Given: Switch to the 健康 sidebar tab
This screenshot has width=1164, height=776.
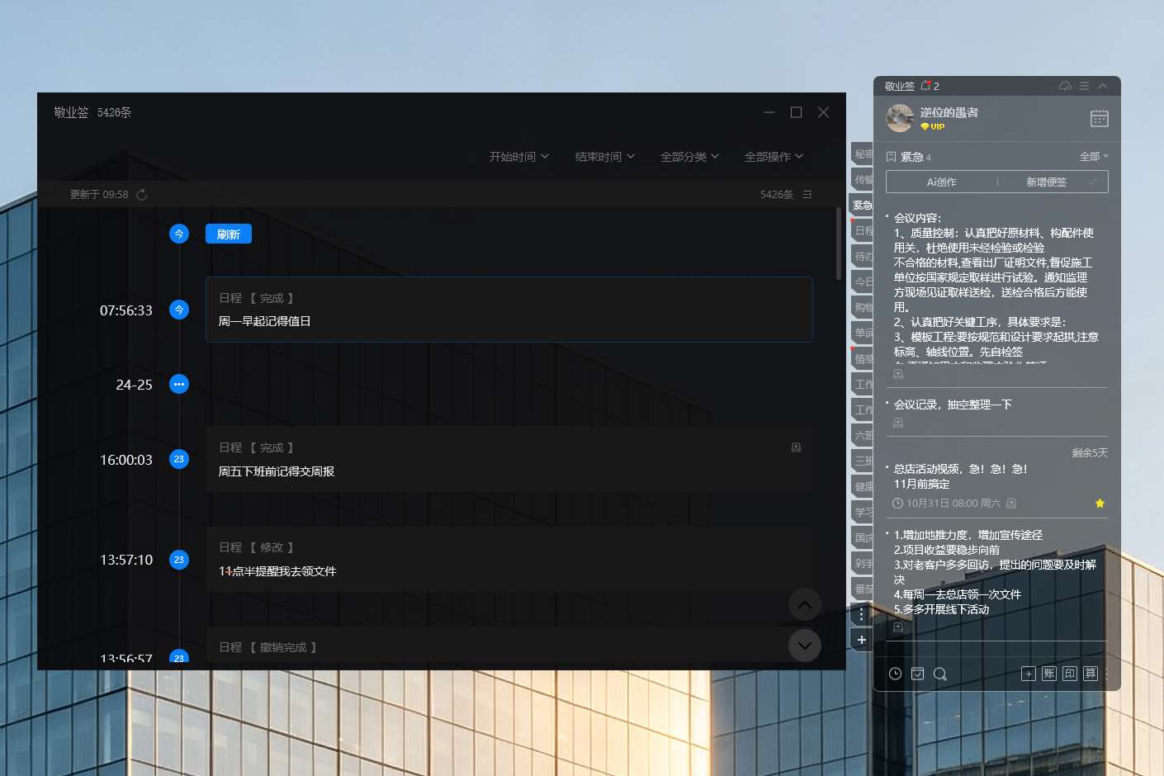Looking at the screenshot, I should coord(863,486).
